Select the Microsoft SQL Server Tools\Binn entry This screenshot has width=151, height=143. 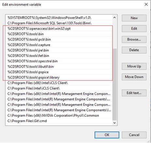[59, 23]
